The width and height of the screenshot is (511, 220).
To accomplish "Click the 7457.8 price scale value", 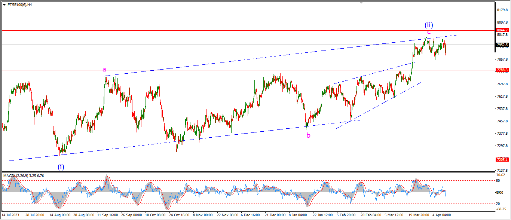I will [502, 121].
